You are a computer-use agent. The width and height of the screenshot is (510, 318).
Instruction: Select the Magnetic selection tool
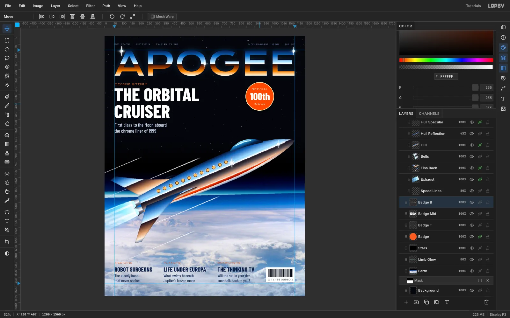click(x=7, y=67)
